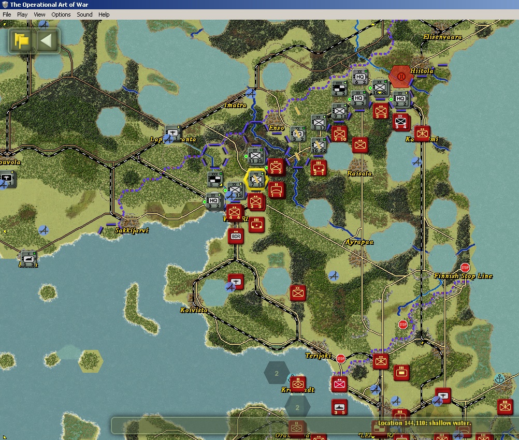
Task: Select the gray XXX armor 5-9 unit
Action: (x=215, y=179)
